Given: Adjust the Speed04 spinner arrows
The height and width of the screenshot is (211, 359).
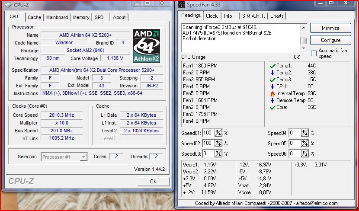Looking at the screenshot, I should click(305, 133).
